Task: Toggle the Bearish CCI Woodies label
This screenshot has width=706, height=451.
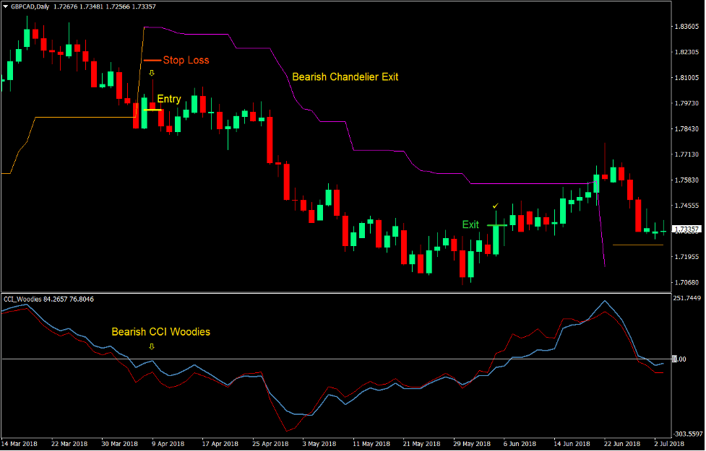Action: 160,332
